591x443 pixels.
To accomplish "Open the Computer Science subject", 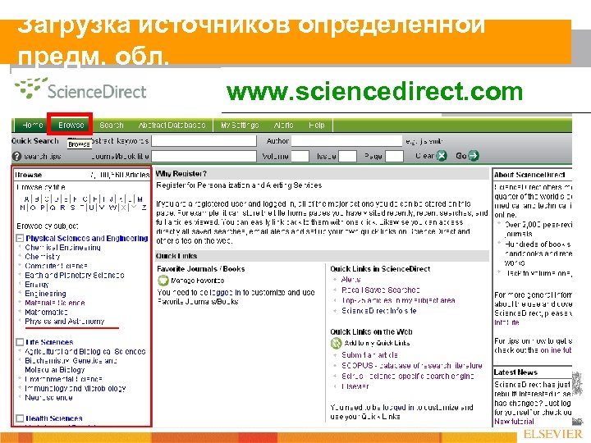I will click(56, 266).
